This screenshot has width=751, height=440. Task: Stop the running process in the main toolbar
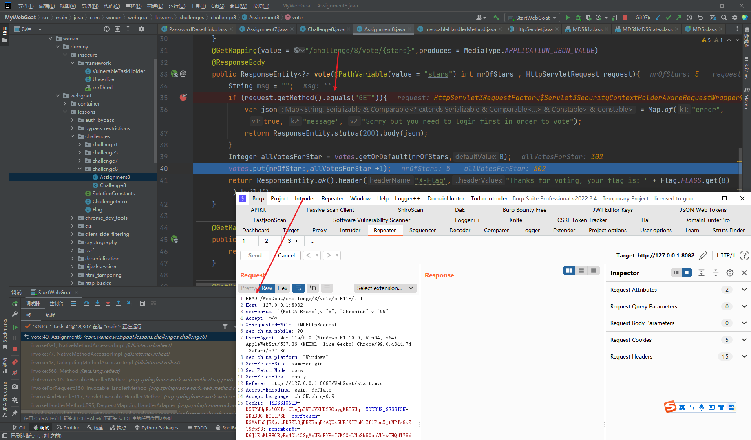[x=625, y=18]
